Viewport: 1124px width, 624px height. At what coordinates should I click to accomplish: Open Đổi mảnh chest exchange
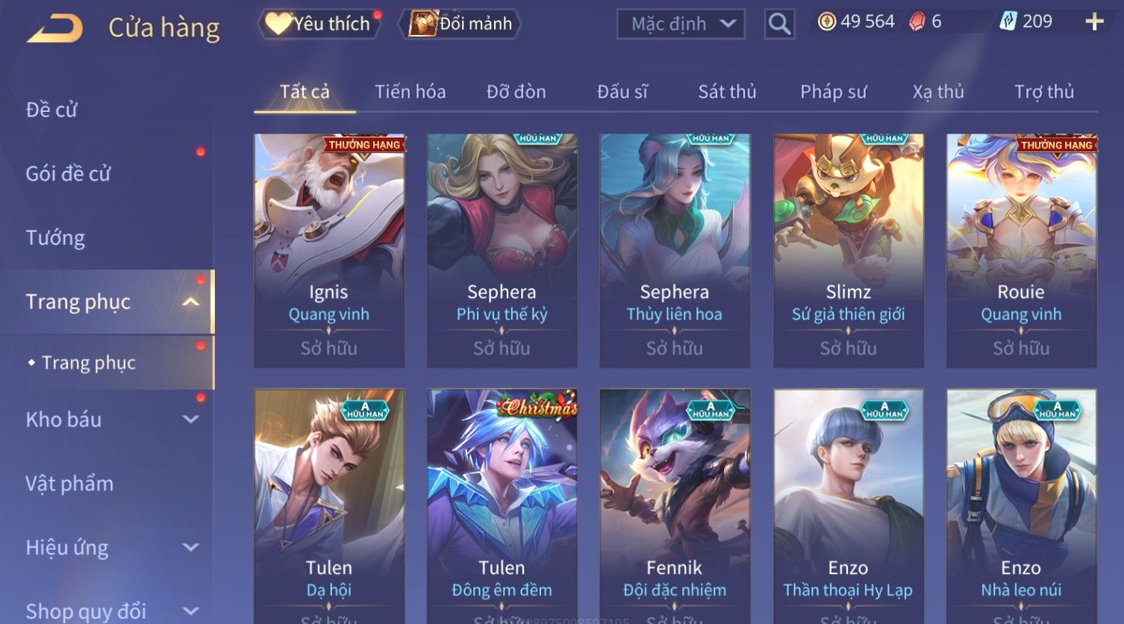tap(460, 24)
